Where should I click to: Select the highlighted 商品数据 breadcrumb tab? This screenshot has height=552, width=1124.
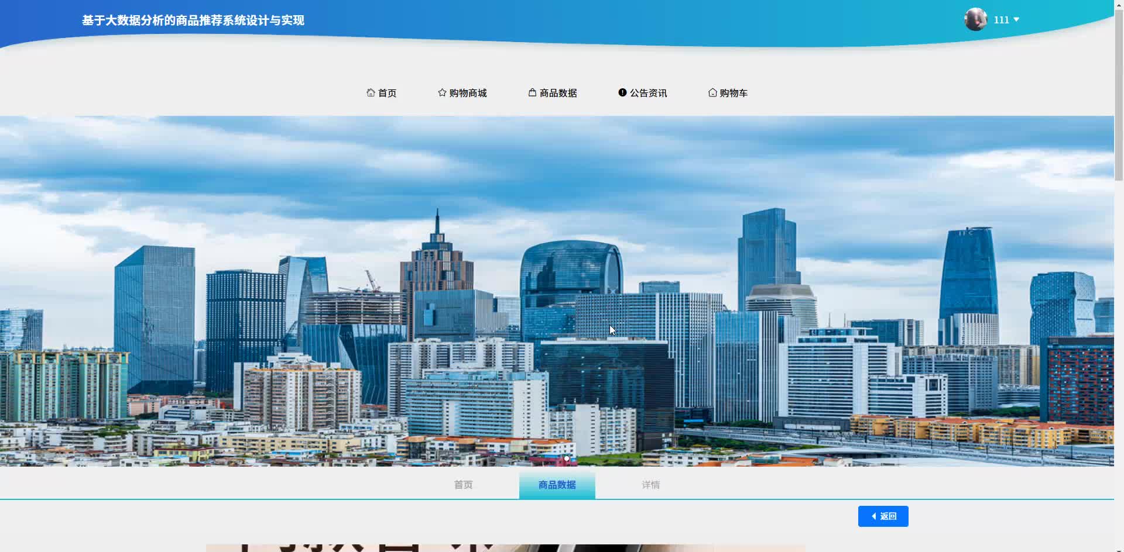coord(557,485)
